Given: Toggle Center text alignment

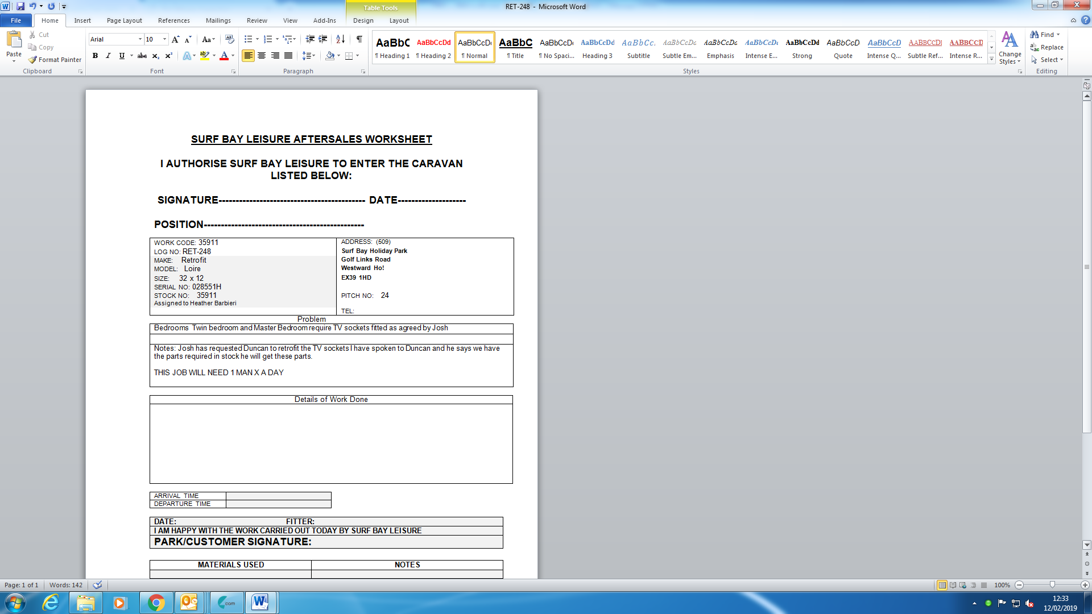Looking at the screenshot, I should pyautogui.click(x=262, y=56).
